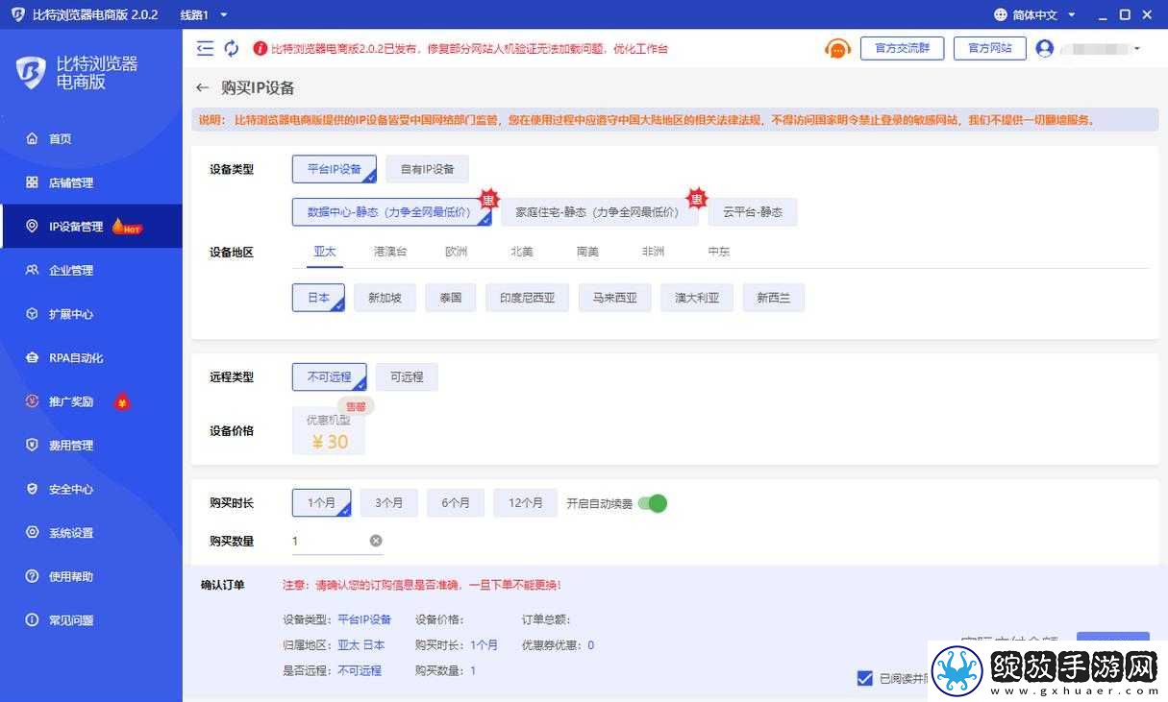Clear the purchase quantity with X icon

pos(376,541)
